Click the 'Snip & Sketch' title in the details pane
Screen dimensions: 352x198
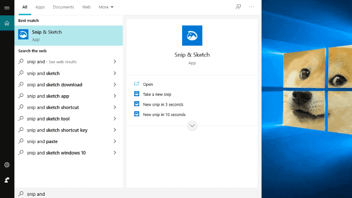point(192,55)
